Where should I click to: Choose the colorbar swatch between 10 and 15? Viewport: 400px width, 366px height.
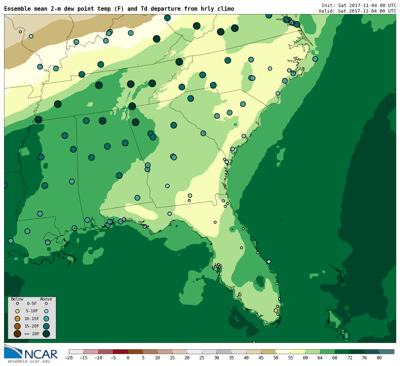165,352
